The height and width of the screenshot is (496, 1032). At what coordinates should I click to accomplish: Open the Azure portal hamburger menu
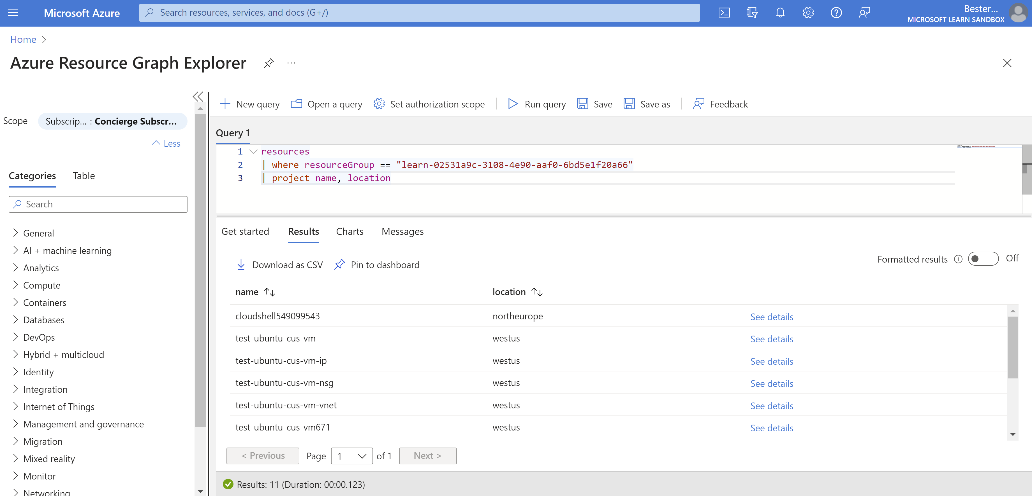click(x=13, y=13)
